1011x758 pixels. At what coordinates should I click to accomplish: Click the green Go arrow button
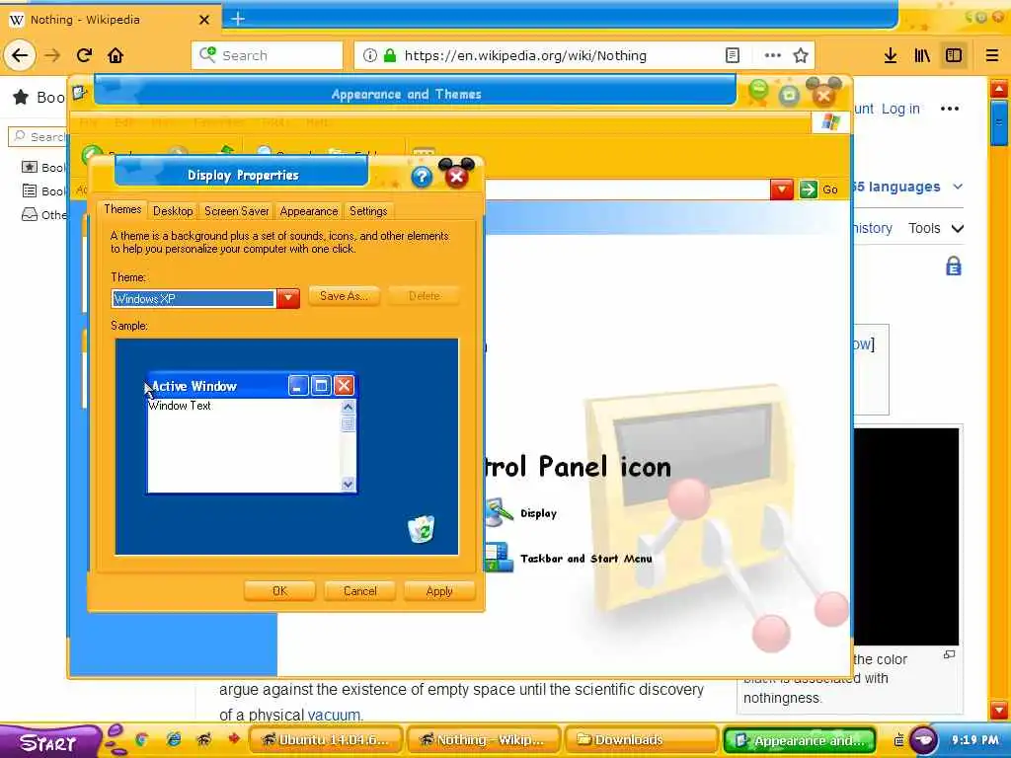pos(808,189)
